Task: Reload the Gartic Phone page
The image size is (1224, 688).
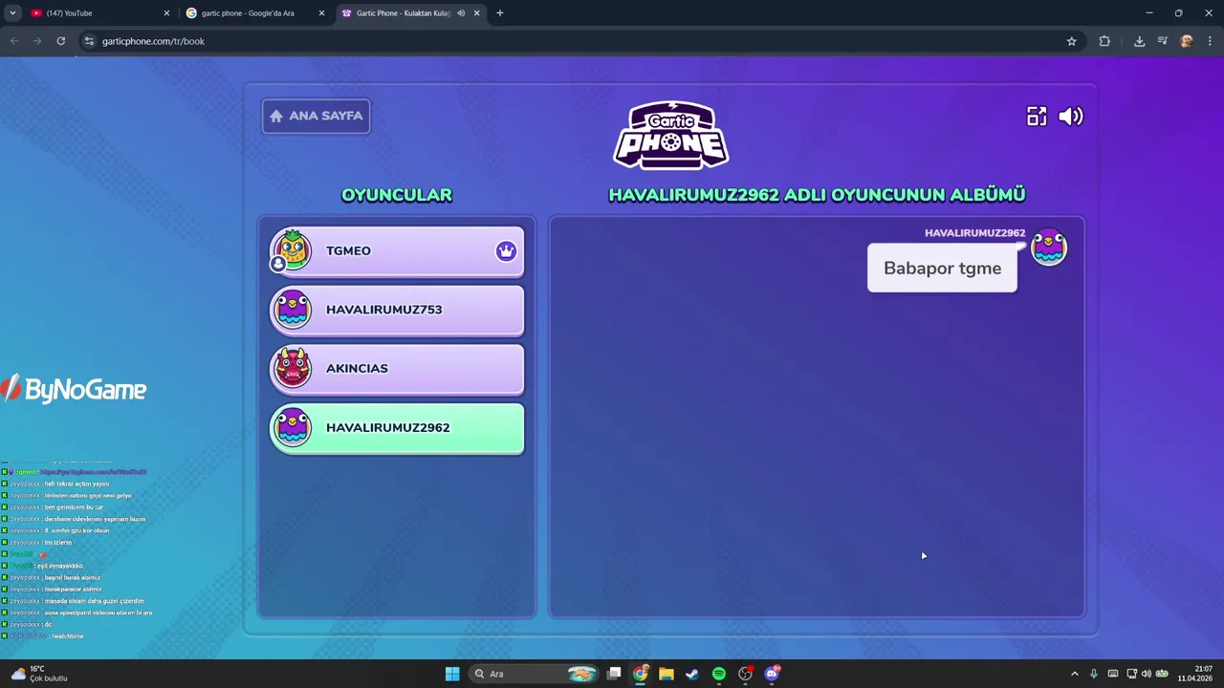Action: pyautogui.click(x=61, y=41)
